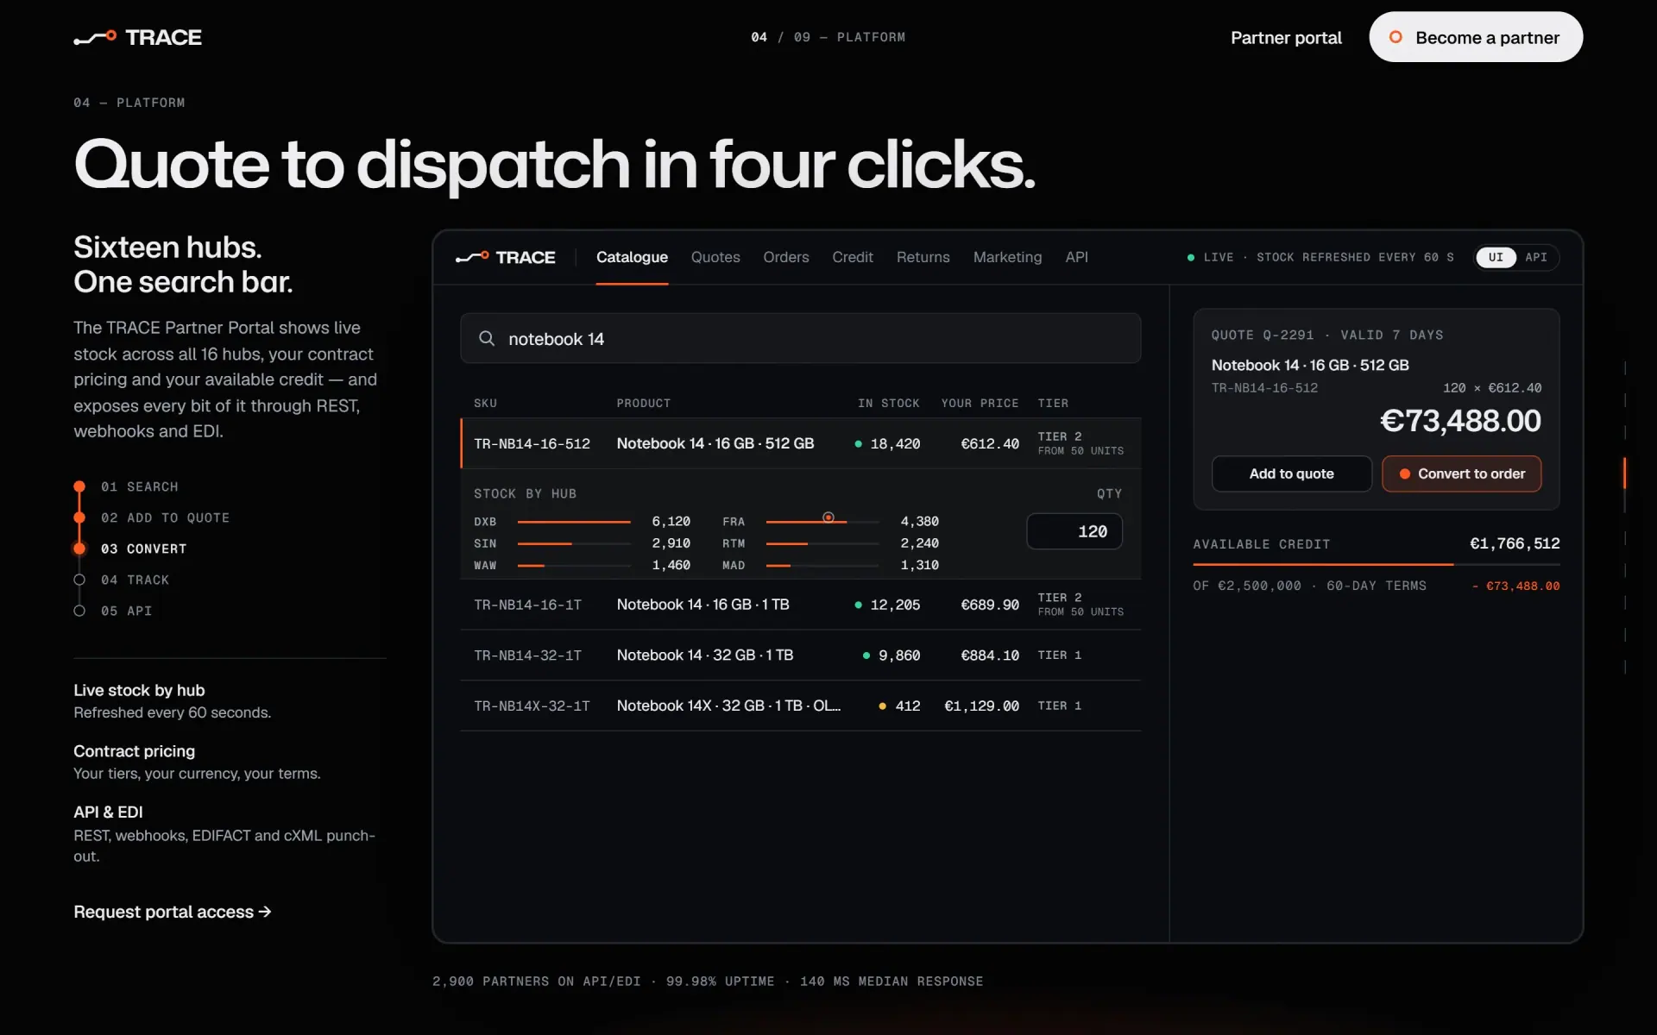
Task: Open the Quotes tab
Action: 715,257
